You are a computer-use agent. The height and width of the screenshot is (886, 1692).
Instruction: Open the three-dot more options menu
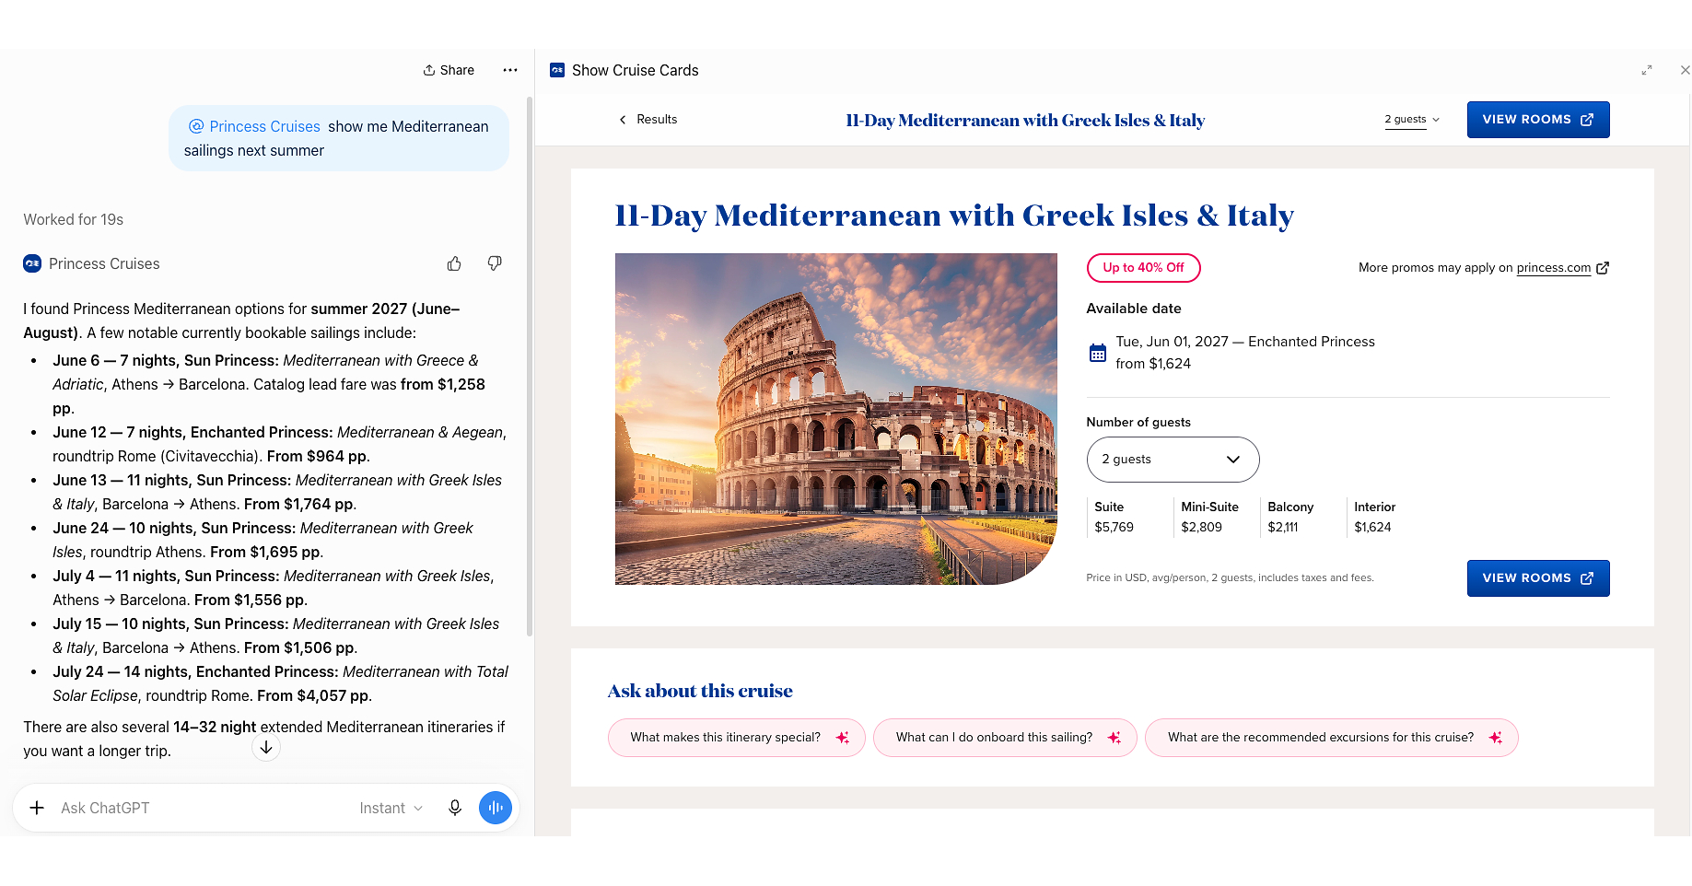pos(510,70)
